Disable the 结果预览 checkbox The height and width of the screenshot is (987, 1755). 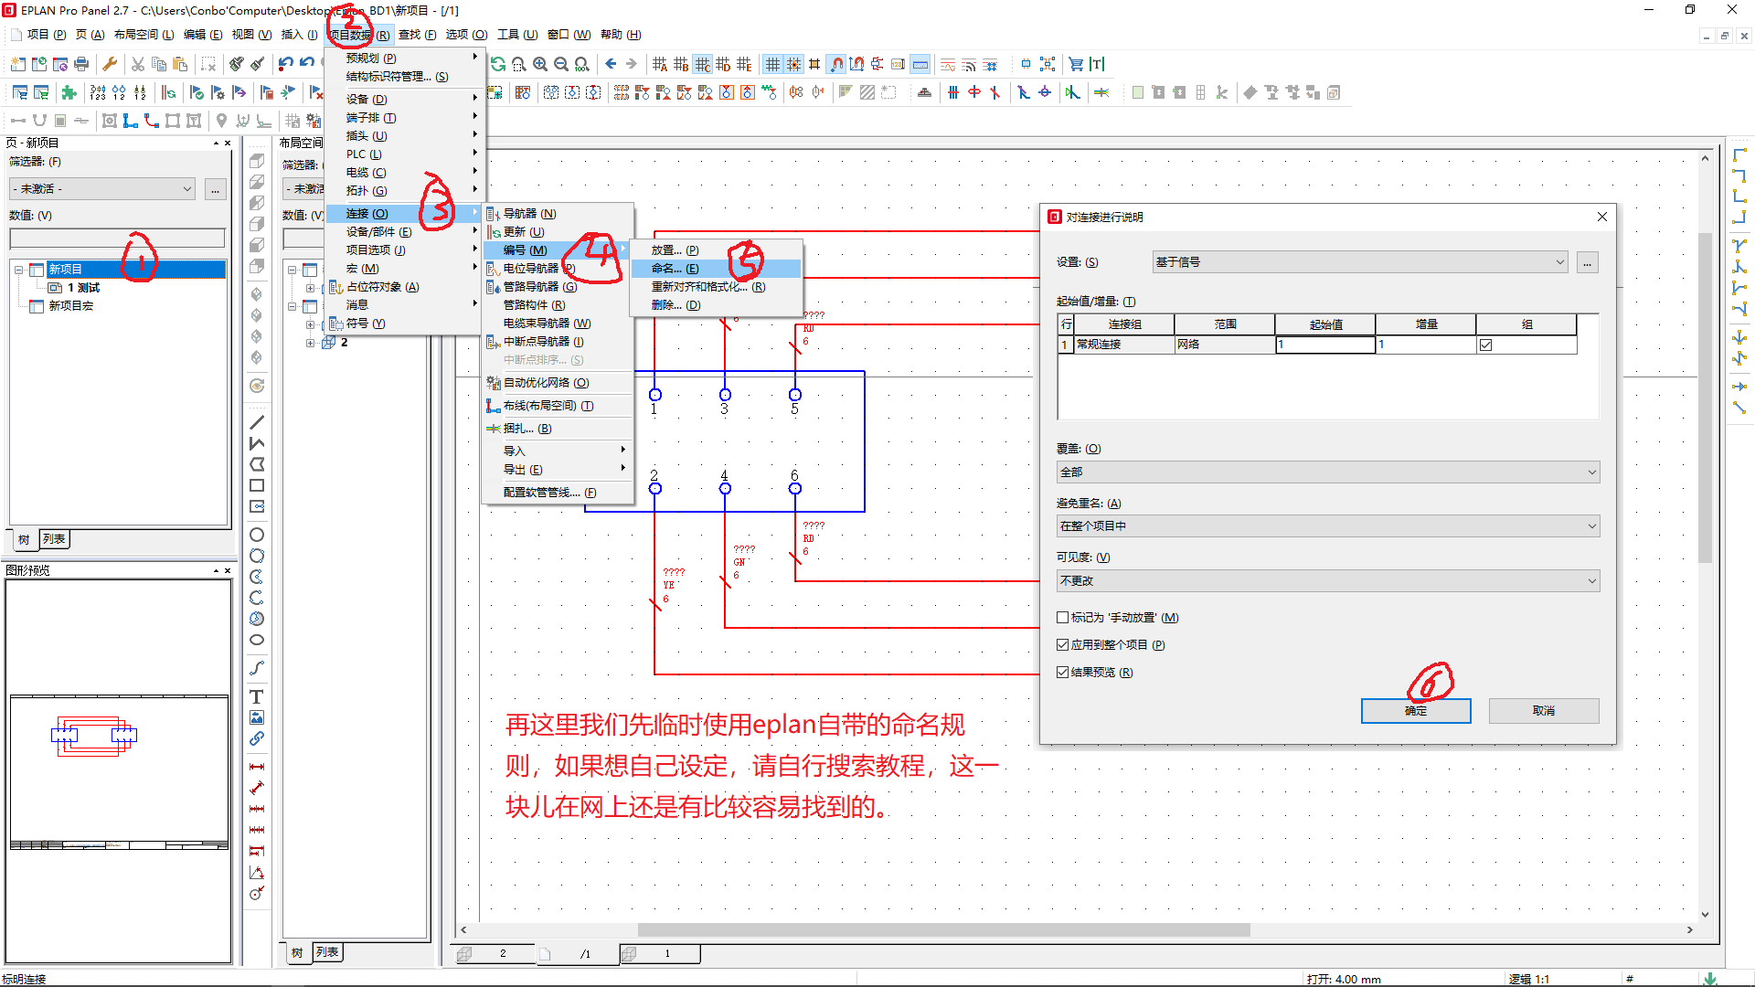1061,672
